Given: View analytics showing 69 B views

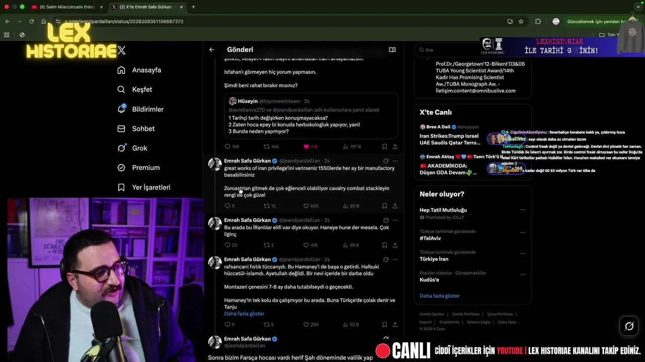Looking at the screenshot, I should click(x=351, y=245).
